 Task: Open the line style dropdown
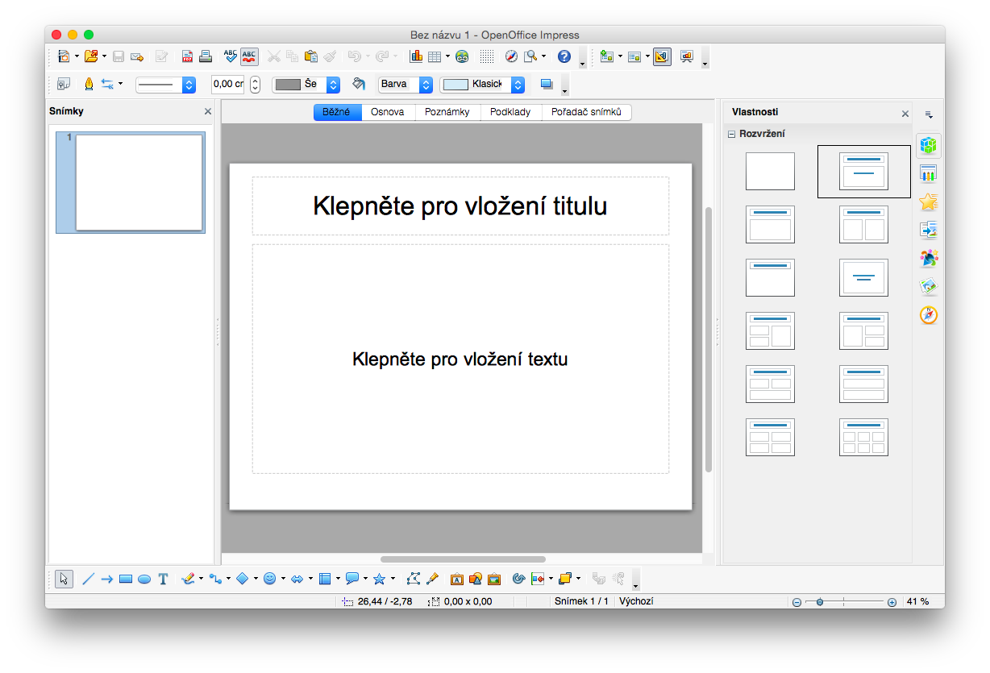click(x=189, y=84)
